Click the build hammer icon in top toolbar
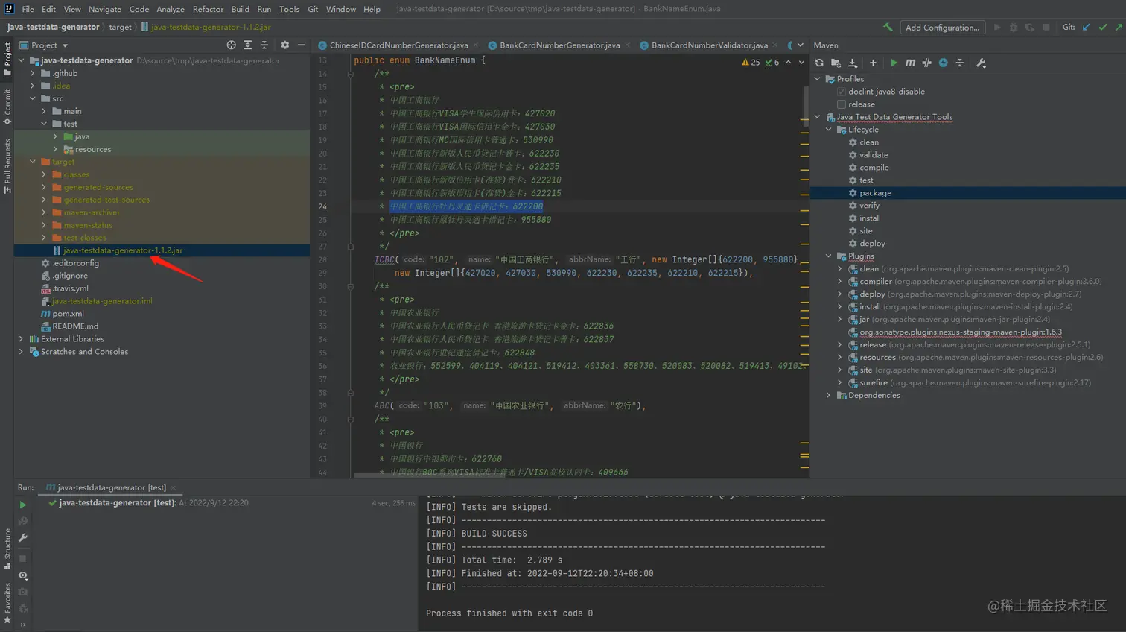The image size is (1126, 632). tap(888, 28)
